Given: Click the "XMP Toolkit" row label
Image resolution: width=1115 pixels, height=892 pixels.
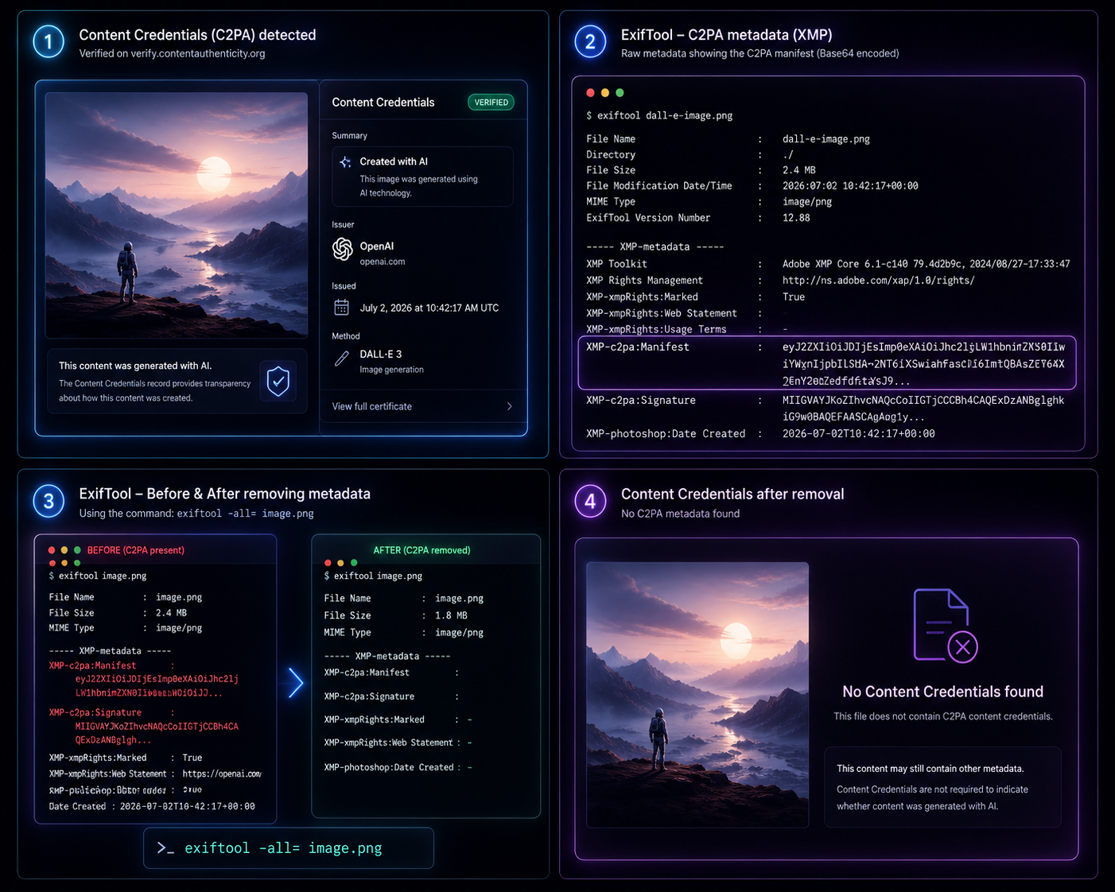Looking at the screenshot, I should tap(616, 264).
